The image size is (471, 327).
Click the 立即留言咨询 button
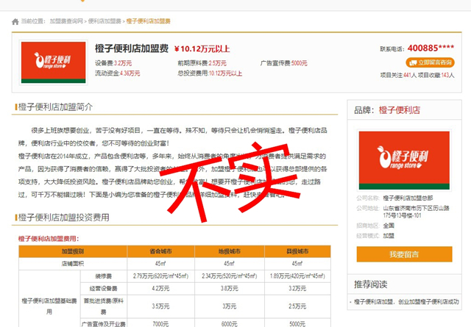(430, 62)
